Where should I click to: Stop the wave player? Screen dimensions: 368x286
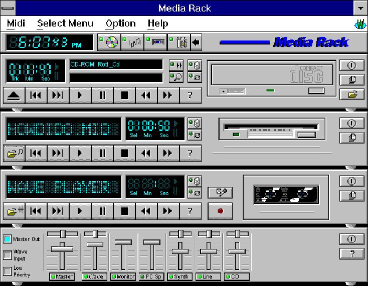coord(124,211)
